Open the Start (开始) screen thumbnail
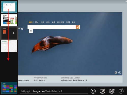 pos(9,88)
